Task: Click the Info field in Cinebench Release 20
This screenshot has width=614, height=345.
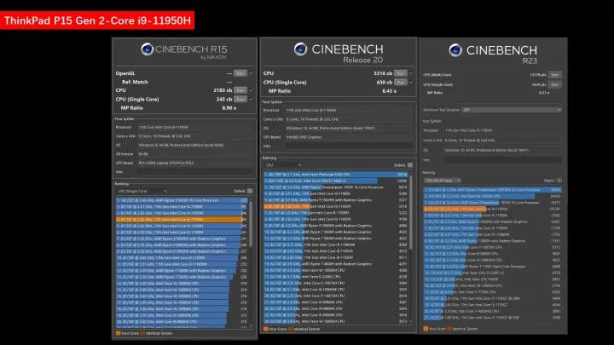Action: click(x=350, y=146)
